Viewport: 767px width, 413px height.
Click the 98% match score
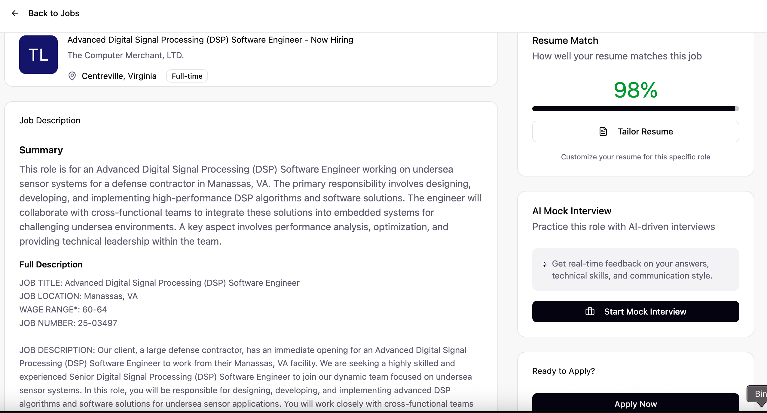tap(635, 90)
